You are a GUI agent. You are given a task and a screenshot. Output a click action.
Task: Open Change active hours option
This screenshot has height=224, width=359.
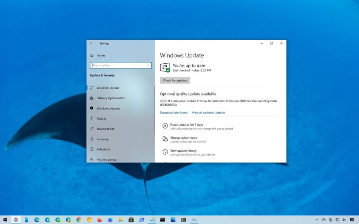pos(184,138)
